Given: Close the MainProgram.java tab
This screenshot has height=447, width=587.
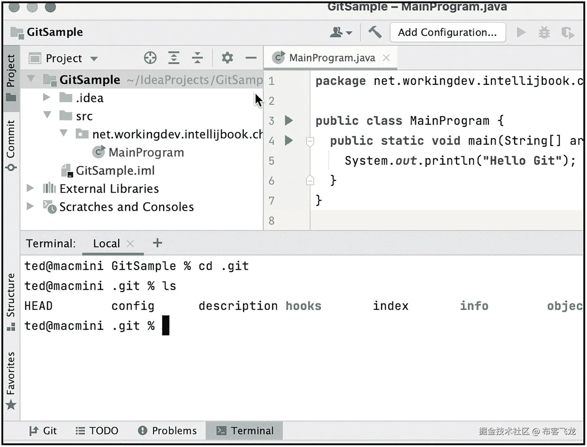Looking at the screenshot, I should coord(386,58).
